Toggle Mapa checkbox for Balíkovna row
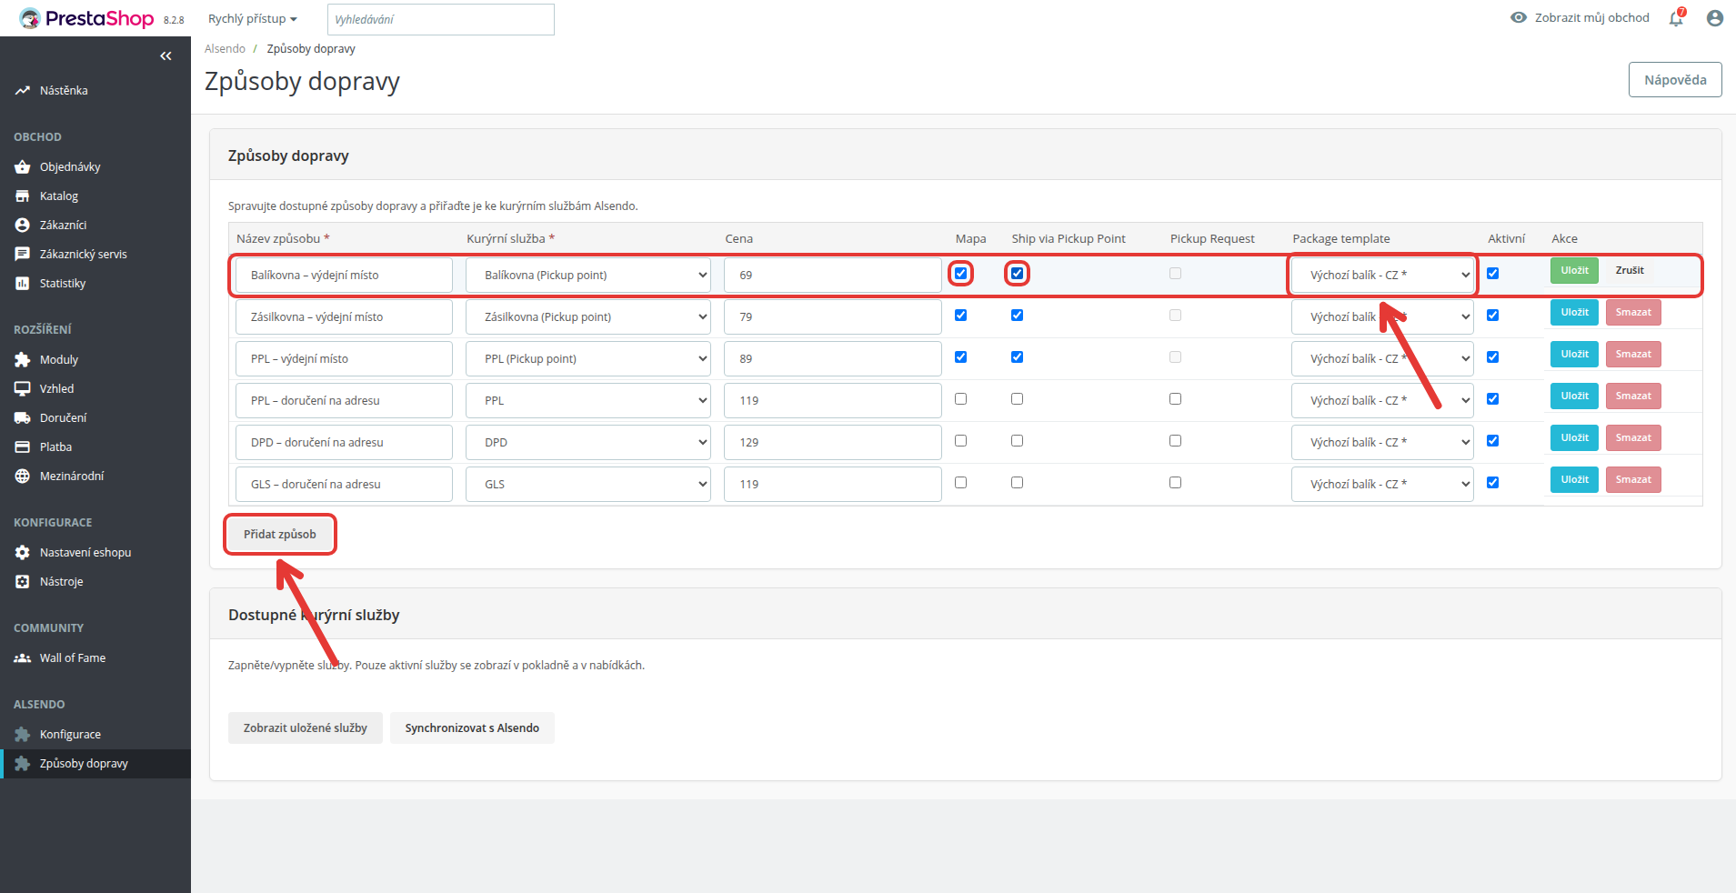The image size is (1736, 893). click(x=960, y=274)
